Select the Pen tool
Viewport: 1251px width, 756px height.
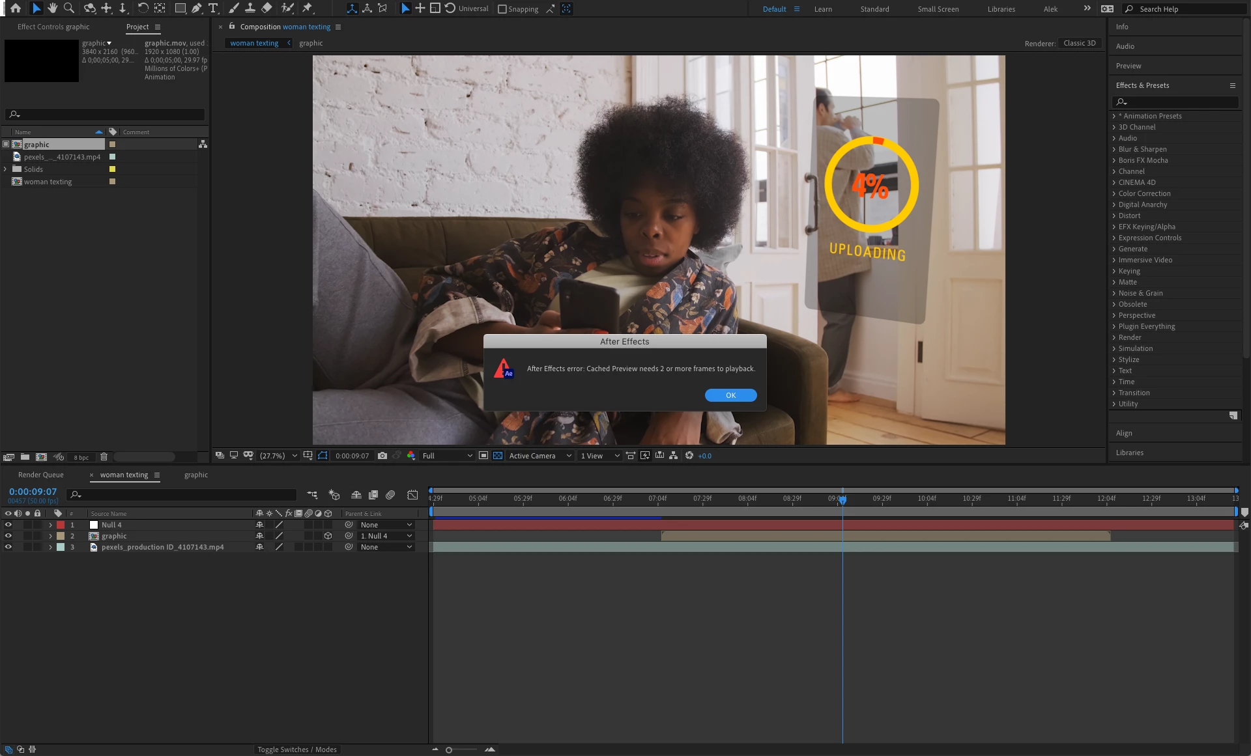coord(196,8)
